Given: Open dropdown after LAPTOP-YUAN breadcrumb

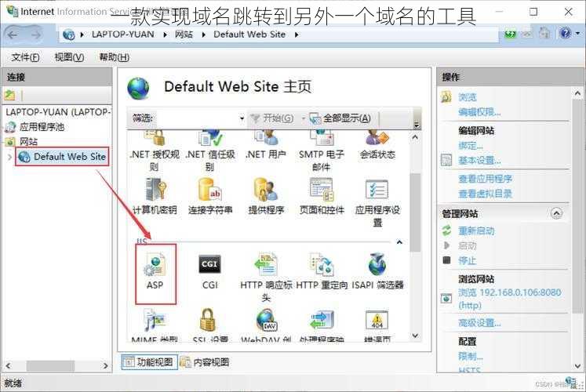Looking at the screenshot, I should click(x=165, y=34).
